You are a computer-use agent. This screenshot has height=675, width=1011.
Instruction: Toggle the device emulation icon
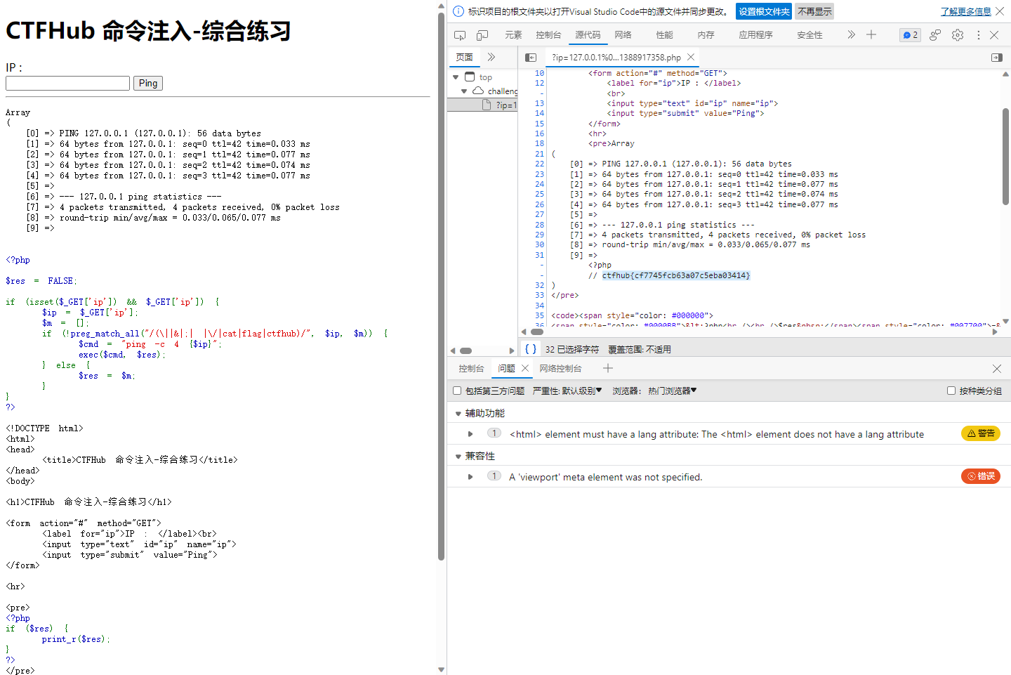[x=482, y=34]
